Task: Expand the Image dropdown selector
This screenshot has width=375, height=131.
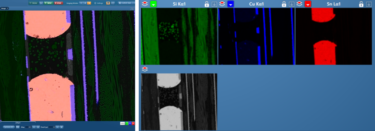Action: pyautogui.click(x=7, y=8)
